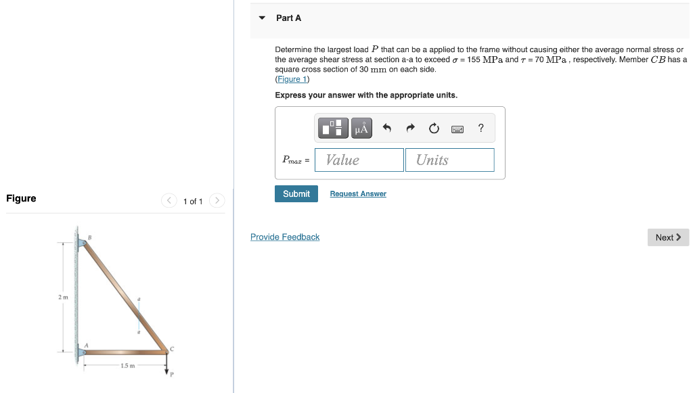Viewport: 693px width, 393px height.
Task: Click inside the Value input field
Action: 359,160
